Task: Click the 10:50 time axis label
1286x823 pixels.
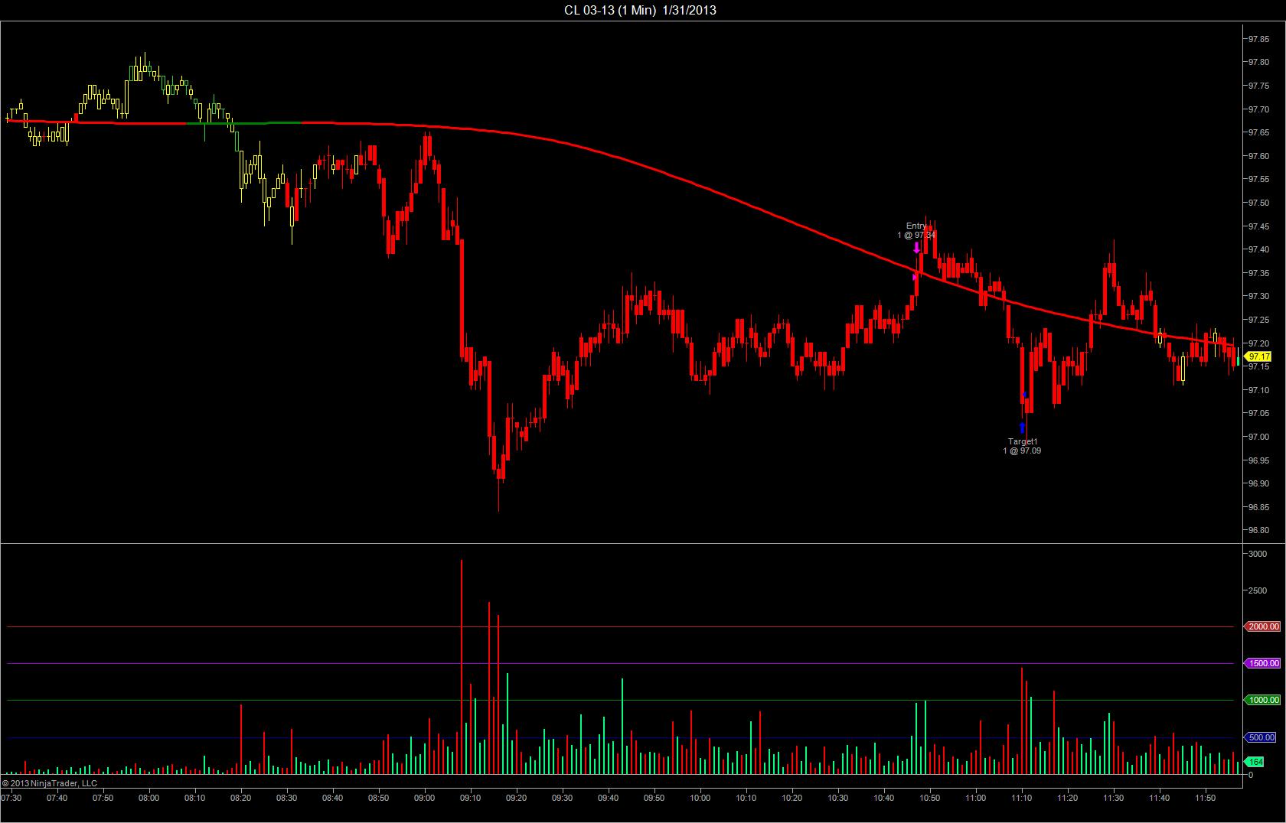Action: click(929, 798)
